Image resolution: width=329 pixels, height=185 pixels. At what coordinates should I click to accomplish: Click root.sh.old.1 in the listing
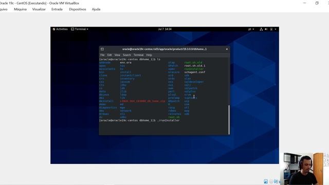click(x=195, y=66)
